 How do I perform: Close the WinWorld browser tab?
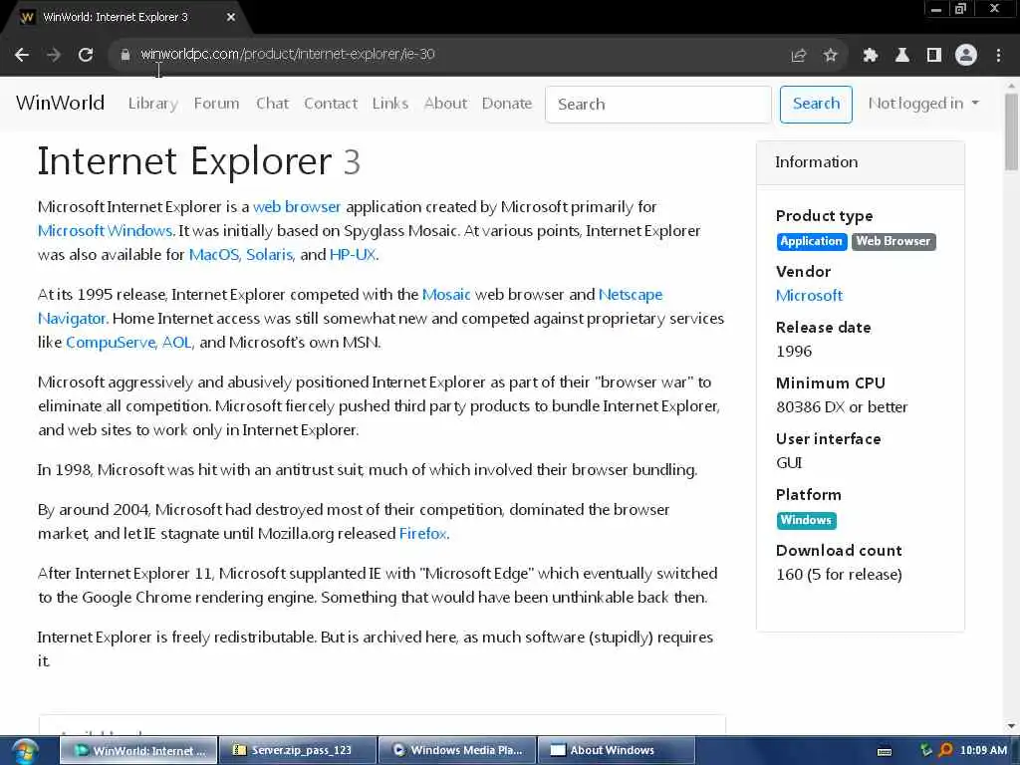pyautogui.click(x=231, y=18)
